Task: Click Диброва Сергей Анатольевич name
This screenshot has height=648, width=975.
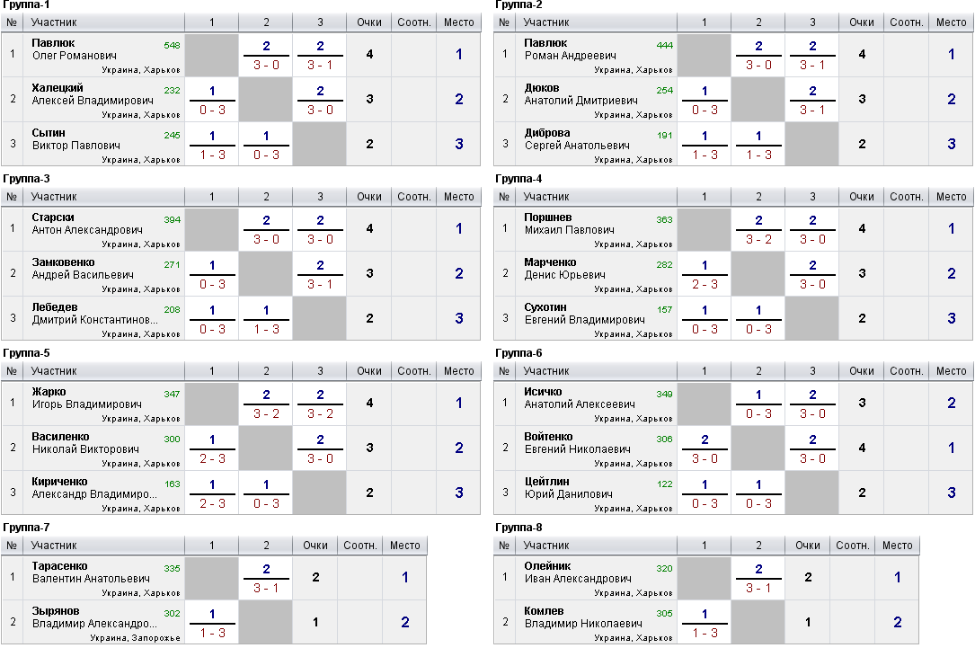Action: [x=576, y=138]
